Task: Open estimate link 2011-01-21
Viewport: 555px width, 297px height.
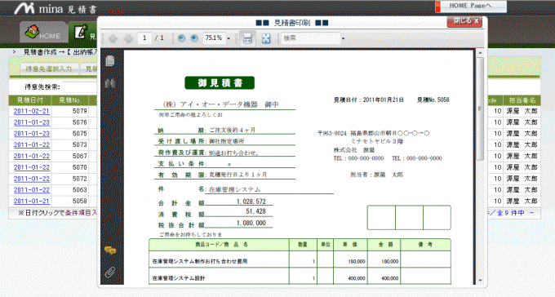Action: pos(32,201)
